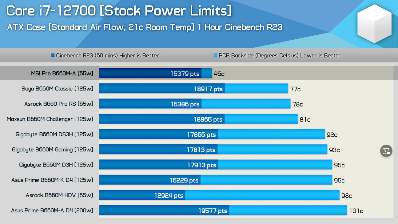Click the 18865 pts score value
Viewport: 398px width, 224px height.
pyautogui.click(x=208, y=119)
